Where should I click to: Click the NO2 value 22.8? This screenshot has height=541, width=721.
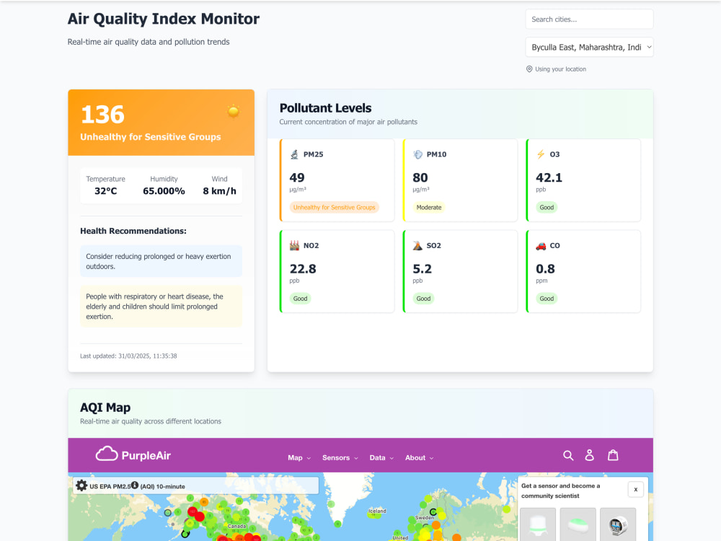click(x=303, y=268)
